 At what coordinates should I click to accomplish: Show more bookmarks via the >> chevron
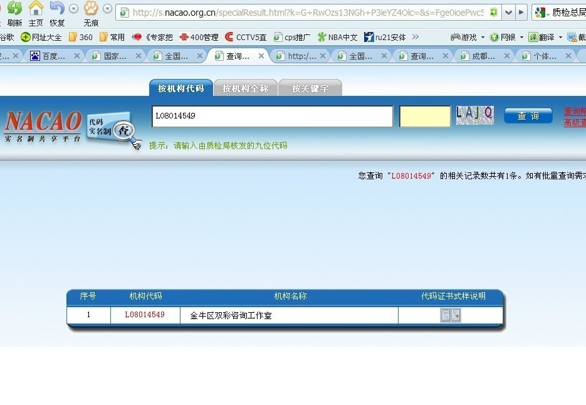pyautogui.click(x=415, y=36)
